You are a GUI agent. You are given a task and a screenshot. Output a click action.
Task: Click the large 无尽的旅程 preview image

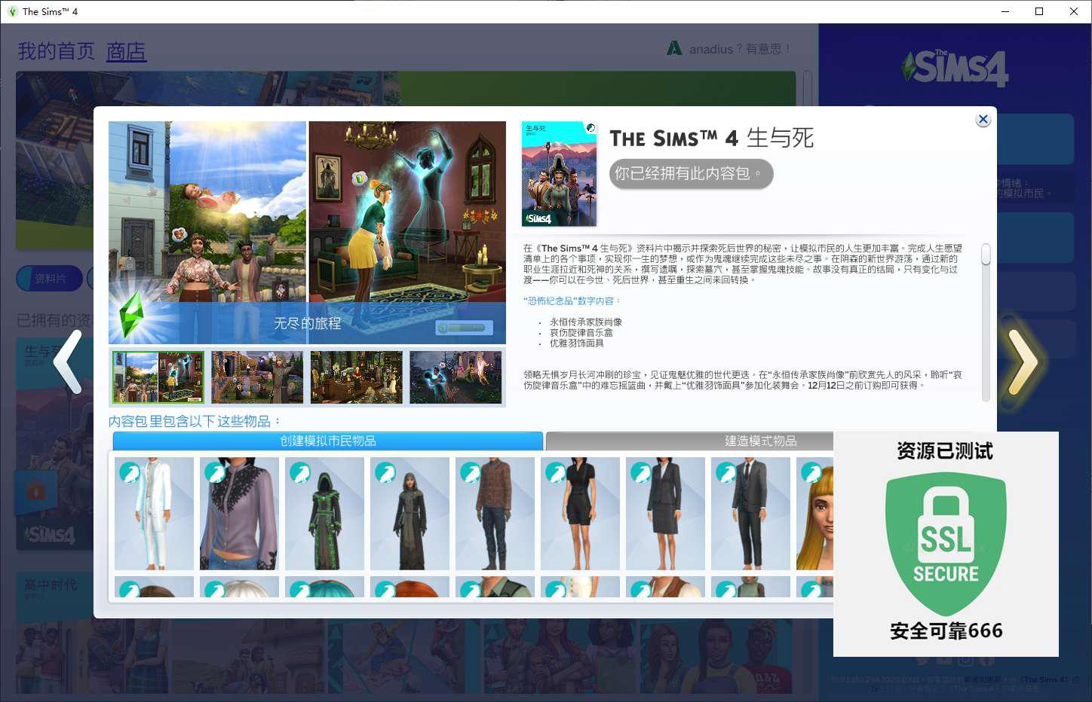(307, 232)
